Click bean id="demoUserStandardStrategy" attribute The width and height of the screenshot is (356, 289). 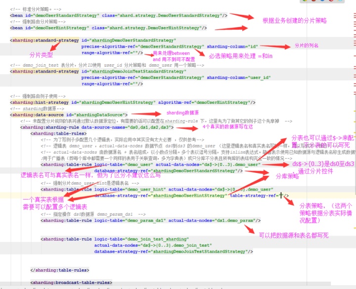click(x=62, y=15)
